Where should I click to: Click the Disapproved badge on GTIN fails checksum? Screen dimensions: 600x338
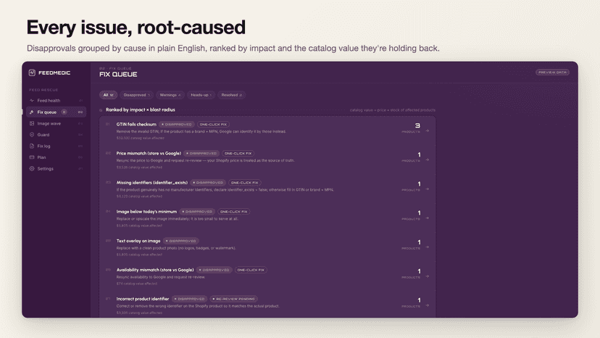[x=176, y=125]
